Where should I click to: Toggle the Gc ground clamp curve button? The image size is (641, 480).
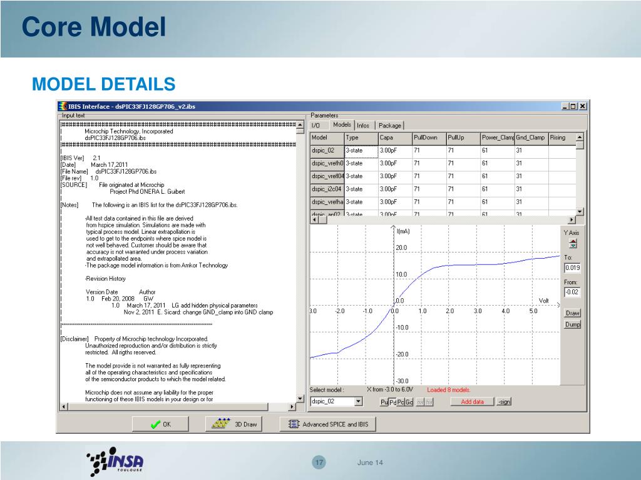(x=409, y=402)
